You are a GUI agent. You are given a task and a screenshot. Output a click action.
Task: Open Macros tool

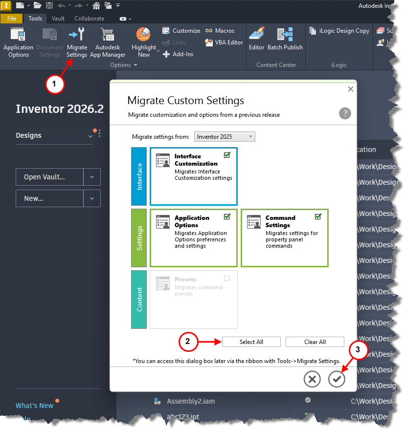coord(220,31)
